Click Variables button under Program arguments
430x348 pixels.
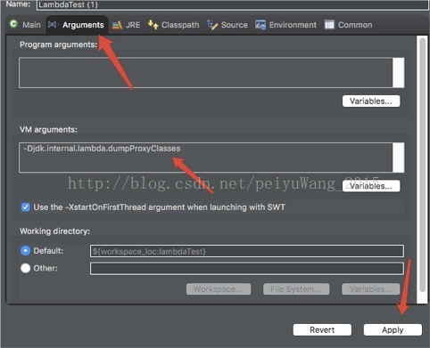click(371, 101)
